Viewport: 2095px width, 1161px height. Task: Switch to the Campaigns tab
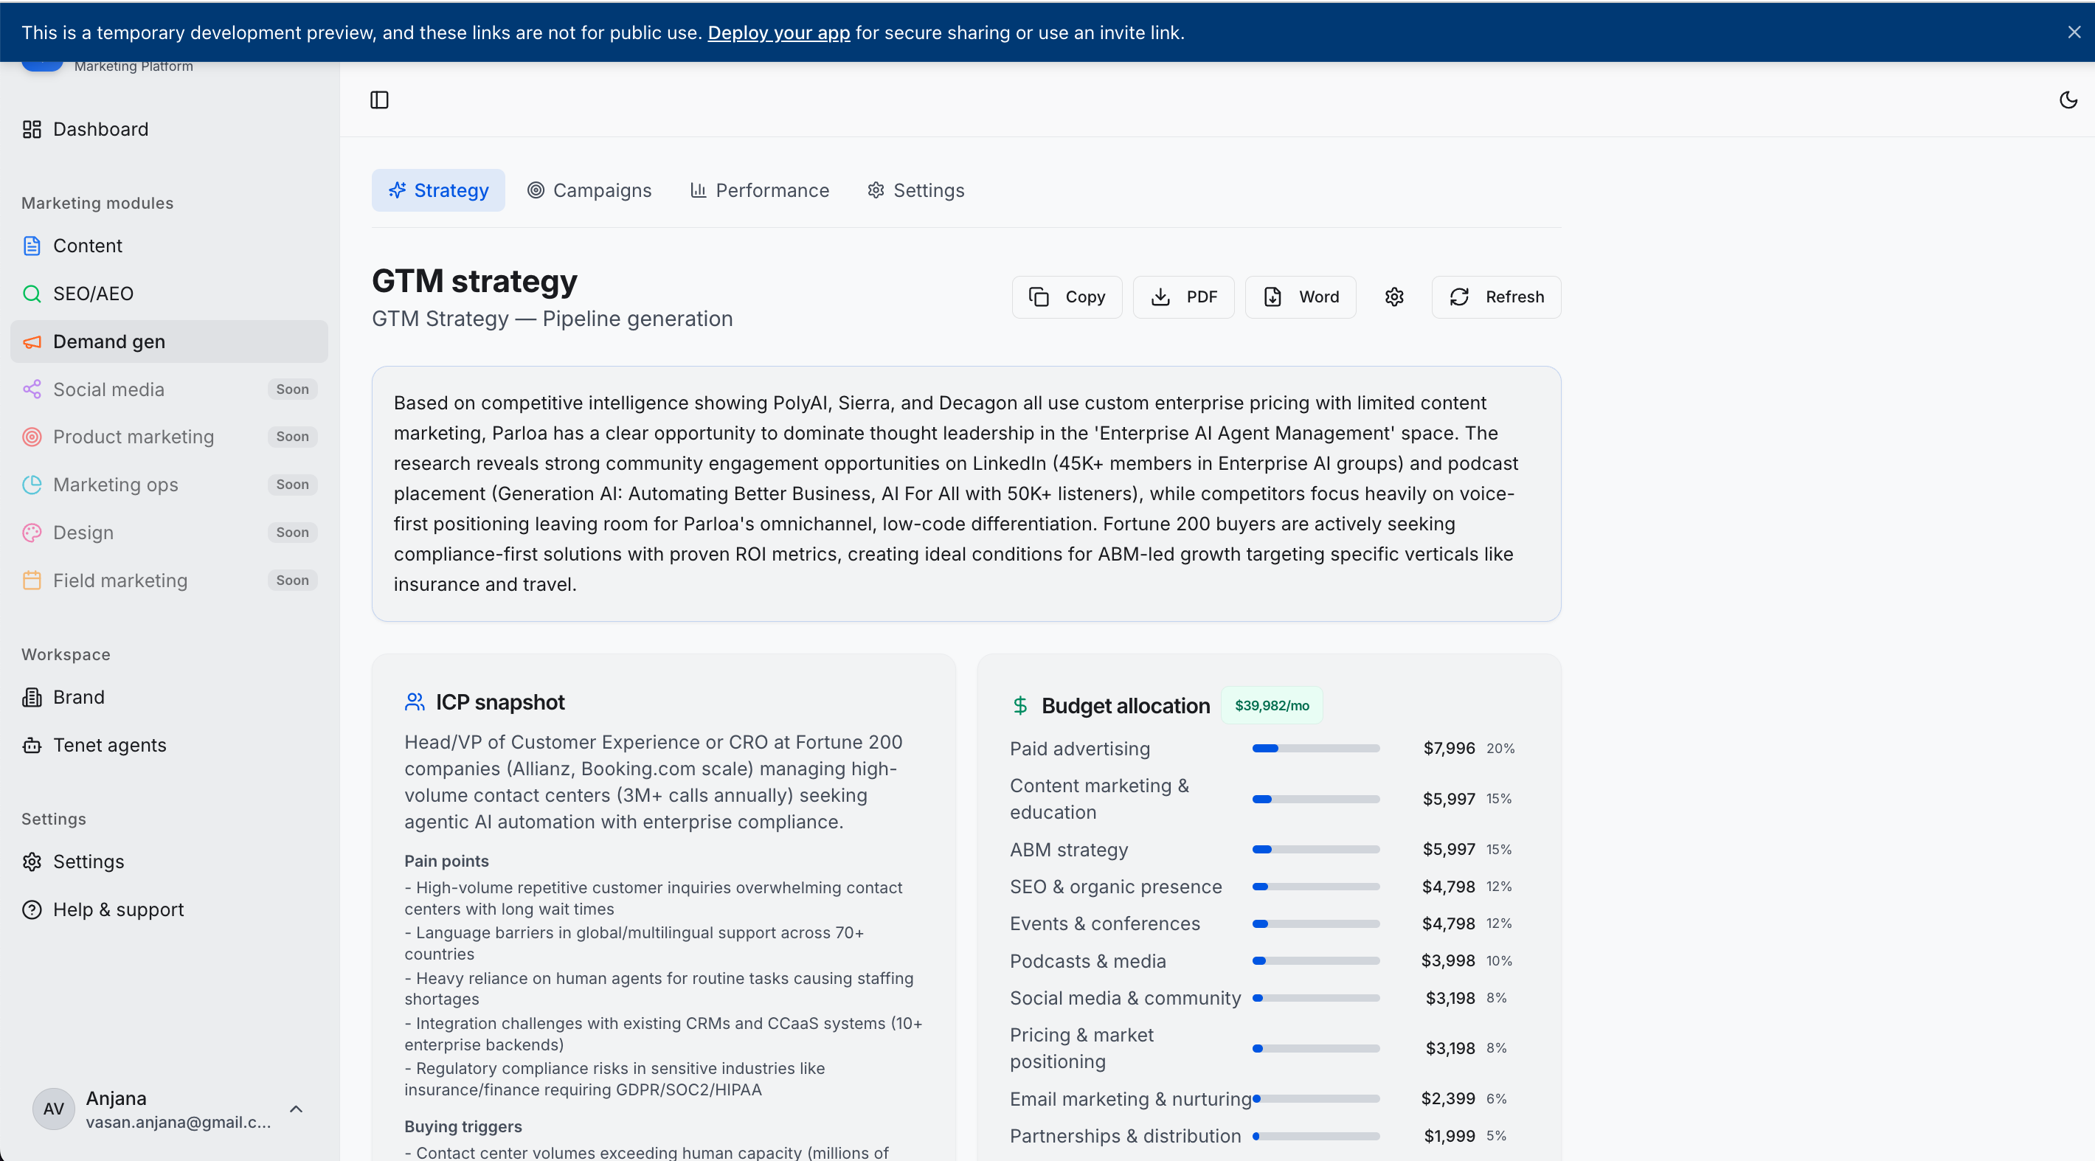[589, 190]
